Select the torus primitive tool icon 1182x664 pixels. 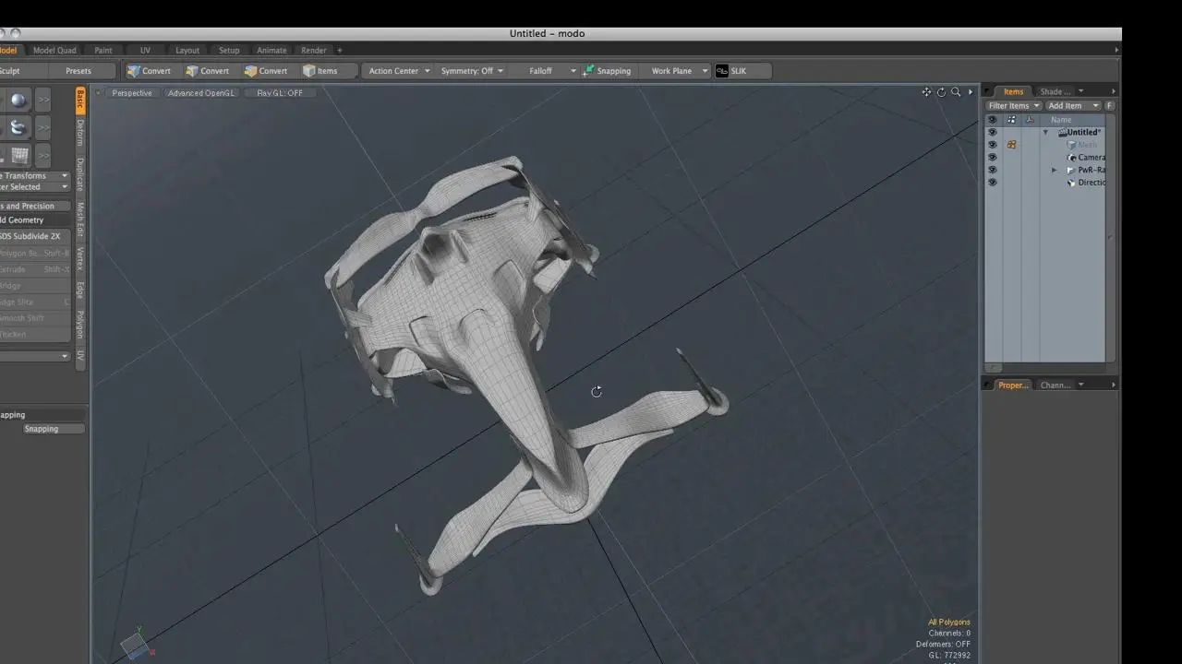coord(18,128)
